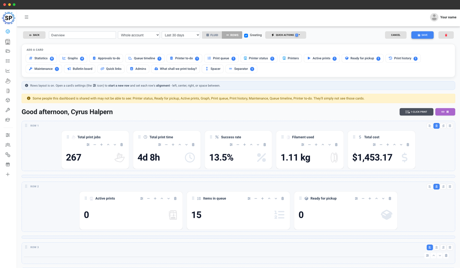The width and height of the screenshot is (460, 268).
Task: Click the SP logo
Action: click(x=8, y=18)
